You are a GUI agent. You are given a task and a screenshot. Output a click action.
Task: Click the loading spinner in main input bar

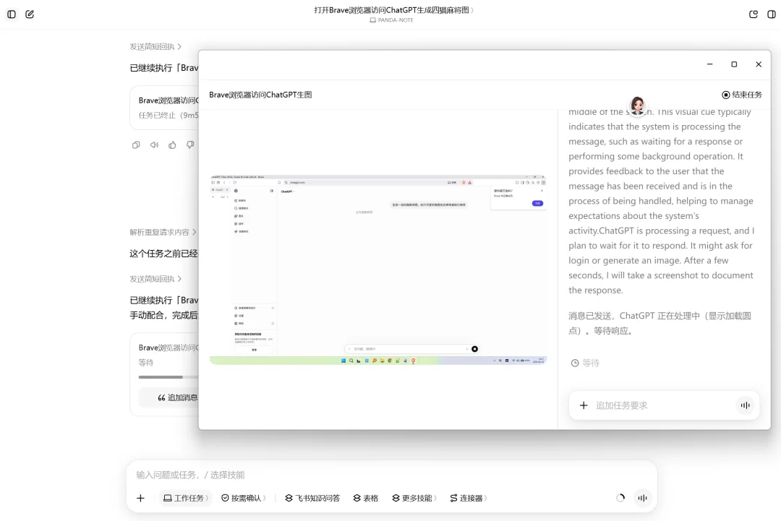tap(620, 498)
